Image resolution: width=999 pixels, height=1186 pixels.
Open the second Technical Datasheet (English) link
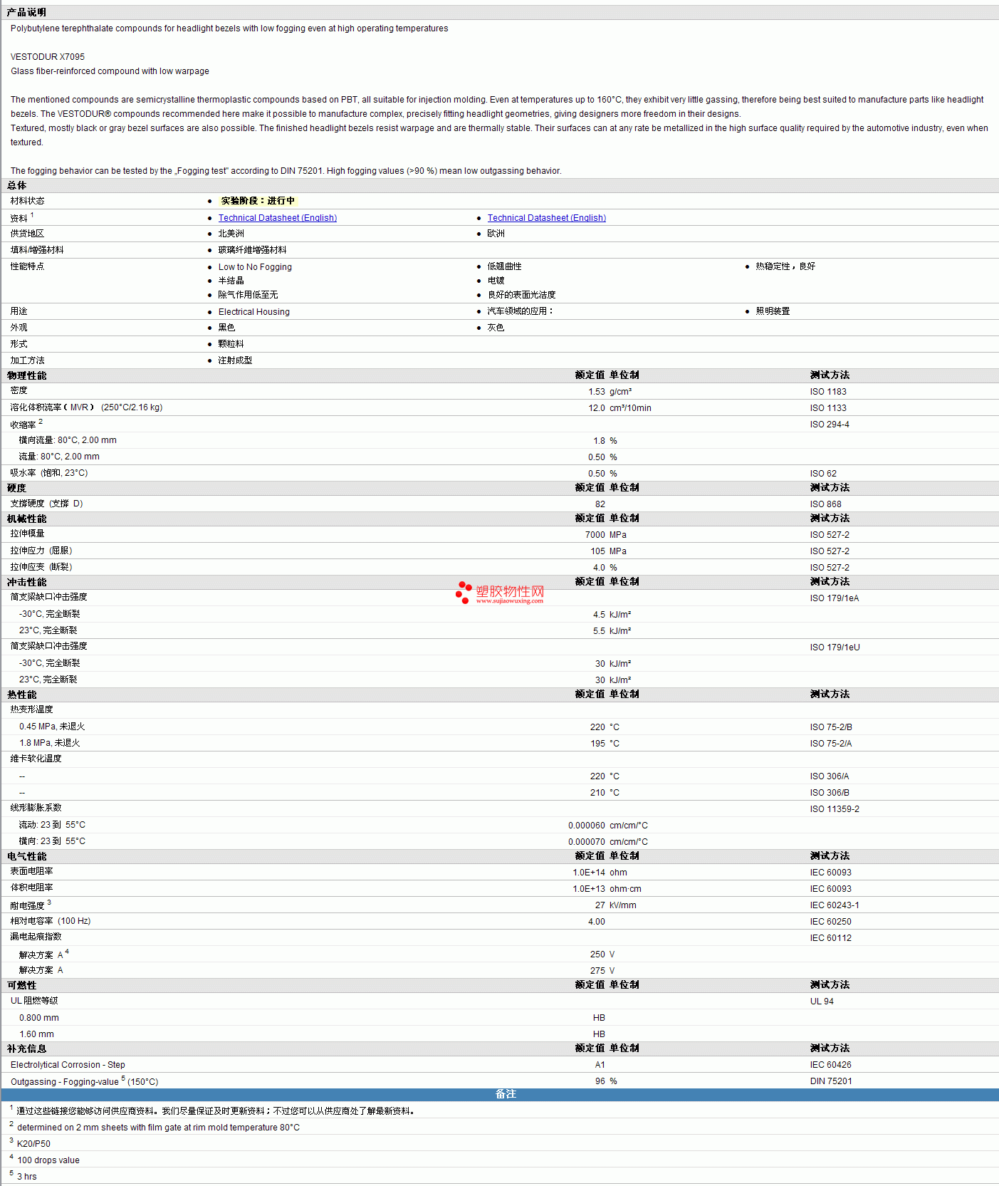pos(547,218)
